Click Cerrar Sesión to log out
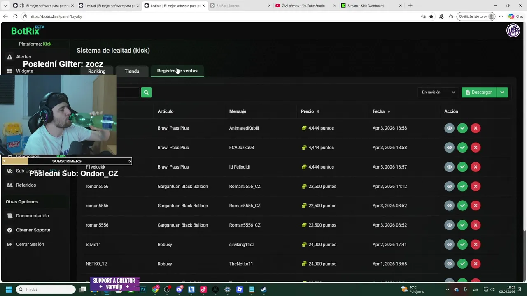 30,244
